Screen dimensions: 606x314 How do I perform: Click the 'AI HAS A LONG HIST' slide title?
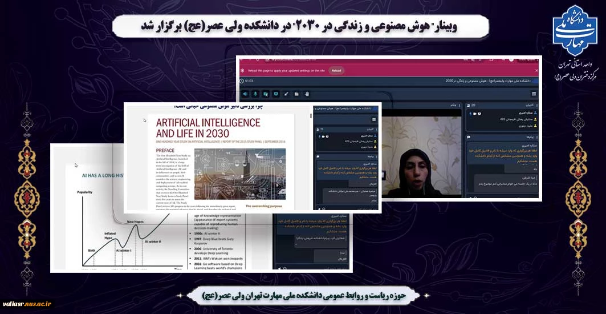[101, 175]
